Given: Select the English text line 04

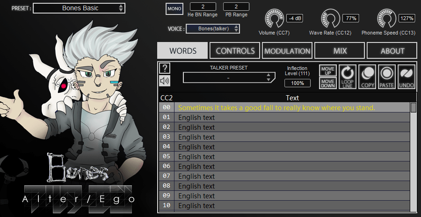Looking at the screenshot, I should click(292, 147).
